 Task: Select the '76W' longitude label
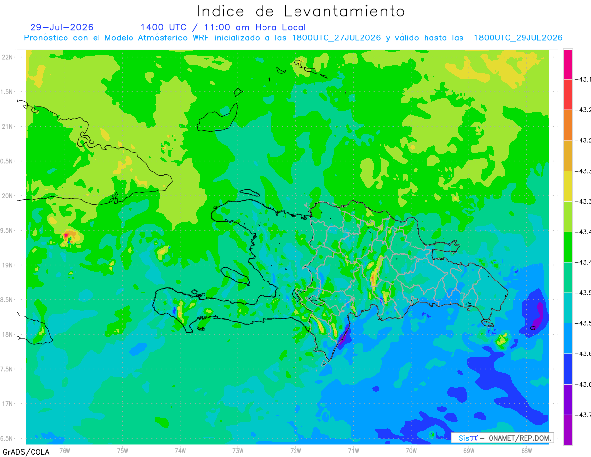coord(65,450)
